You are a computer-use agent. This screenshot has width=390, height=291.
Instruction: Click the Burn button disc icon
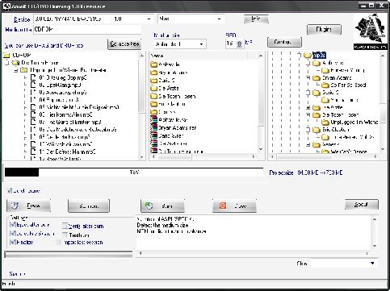(x=149, y=206)
